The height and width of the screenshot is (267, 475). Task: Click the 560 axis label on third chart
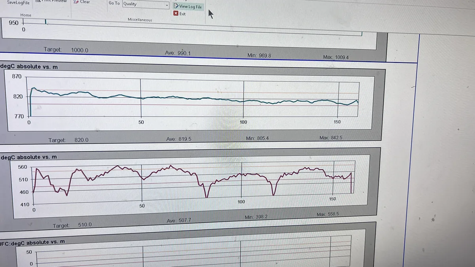pyautogui.click(x=23, y=167)
